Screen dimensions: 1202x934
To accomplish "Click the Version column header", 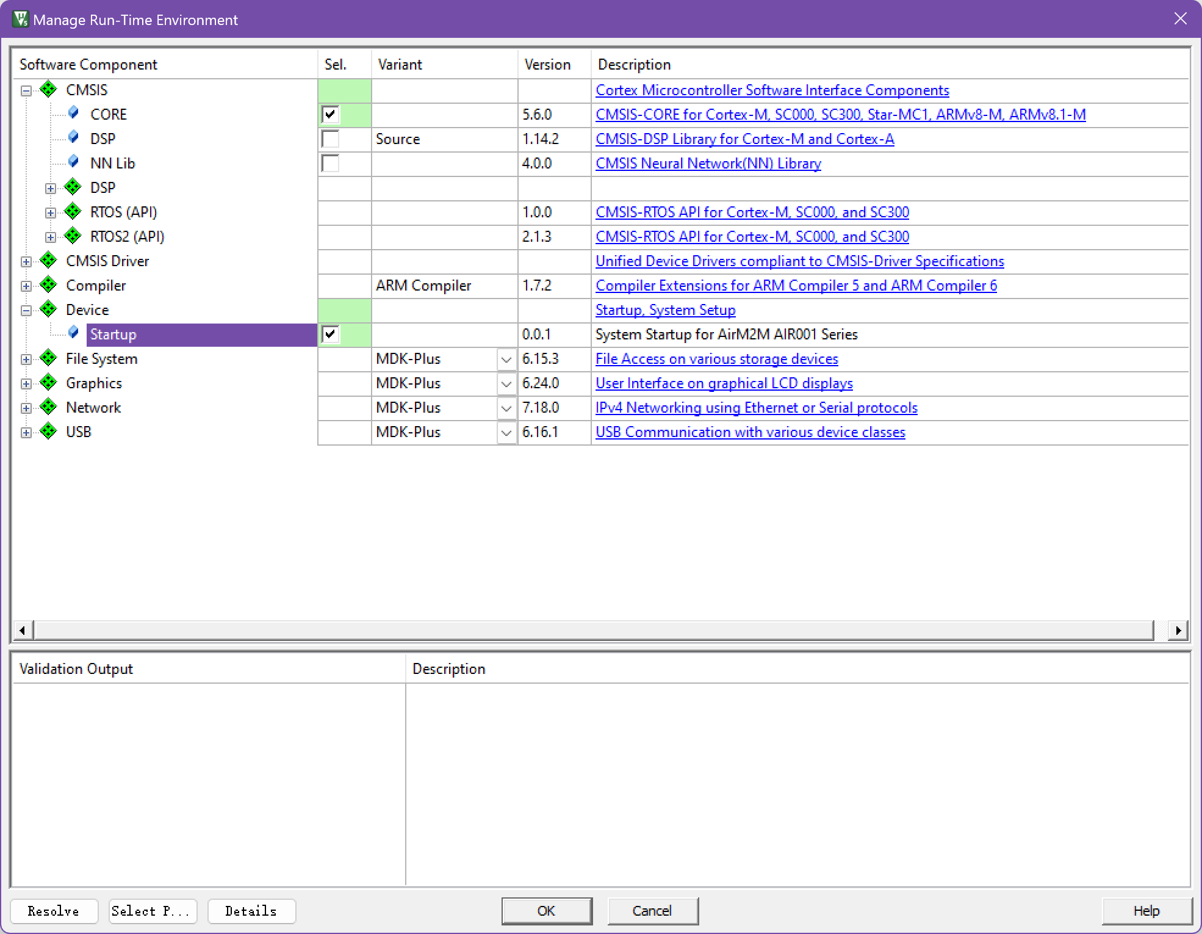I will pos(547,64).
